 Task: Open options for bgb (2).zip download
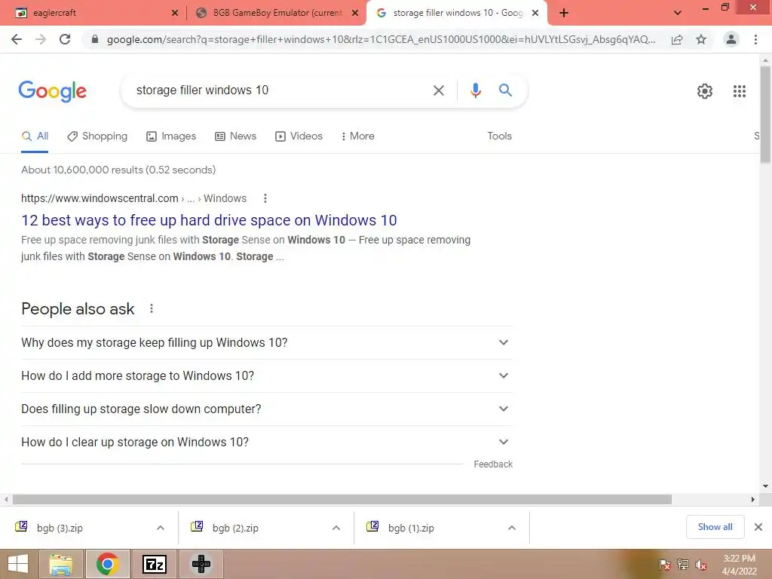(336, 528)
